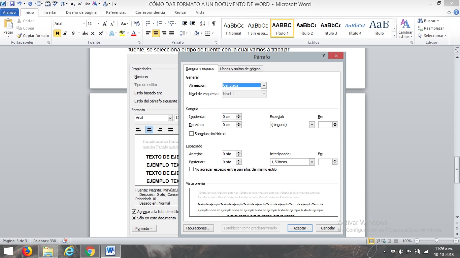Click the Copiar formato paintbrush
Image resolution: width=460 pixels, height=258 pixels.
pyautogui.click(x=33, y=36)
